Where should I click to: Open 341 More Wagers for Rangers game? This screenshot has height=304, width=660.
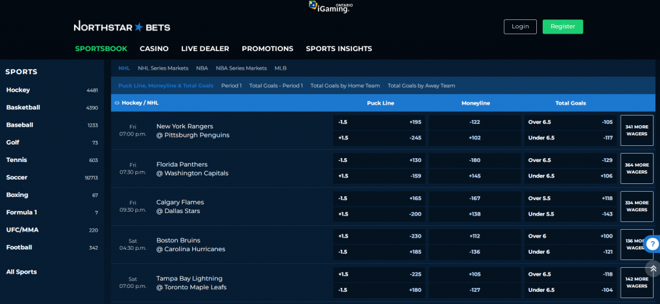[x=636, y=130]
